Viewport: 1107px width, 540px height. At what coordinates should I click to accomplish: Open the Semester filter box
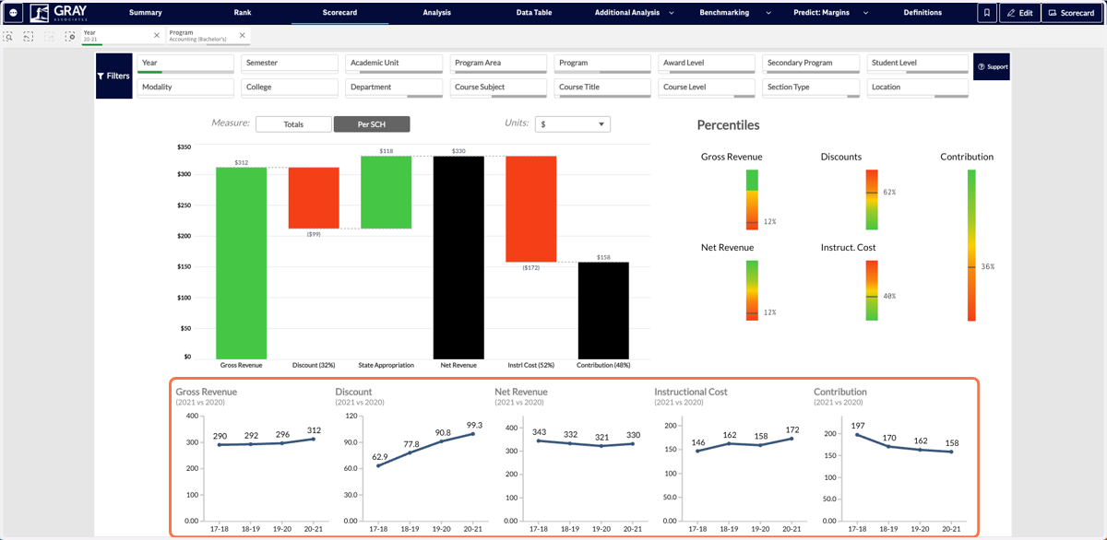[290, 64]
